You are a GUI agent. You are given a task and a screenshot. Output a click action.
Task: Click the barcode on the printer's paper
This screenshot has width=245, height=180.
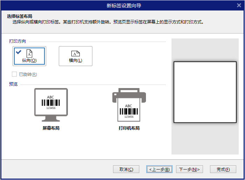(x=129, y=111)
